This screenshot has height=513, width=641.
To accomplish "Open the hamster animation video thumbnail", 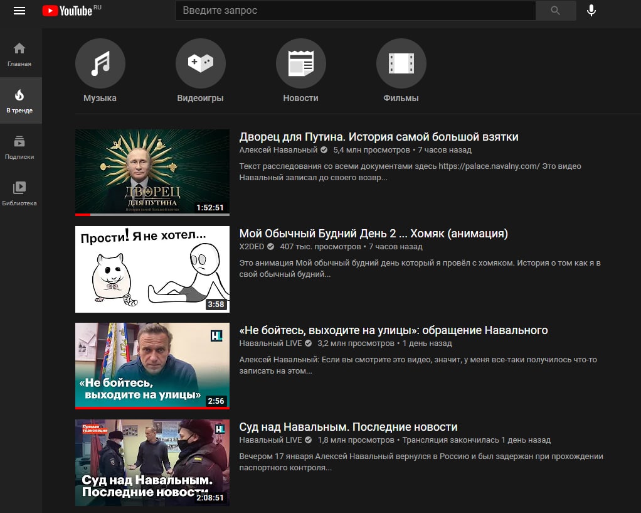I will 152,269.
